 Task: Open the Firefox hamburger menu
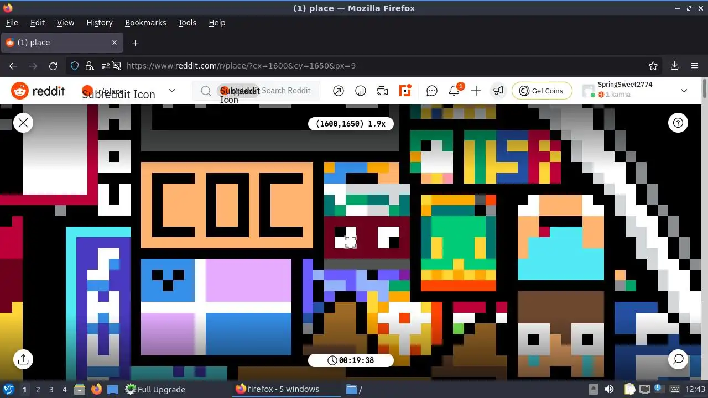695,66
